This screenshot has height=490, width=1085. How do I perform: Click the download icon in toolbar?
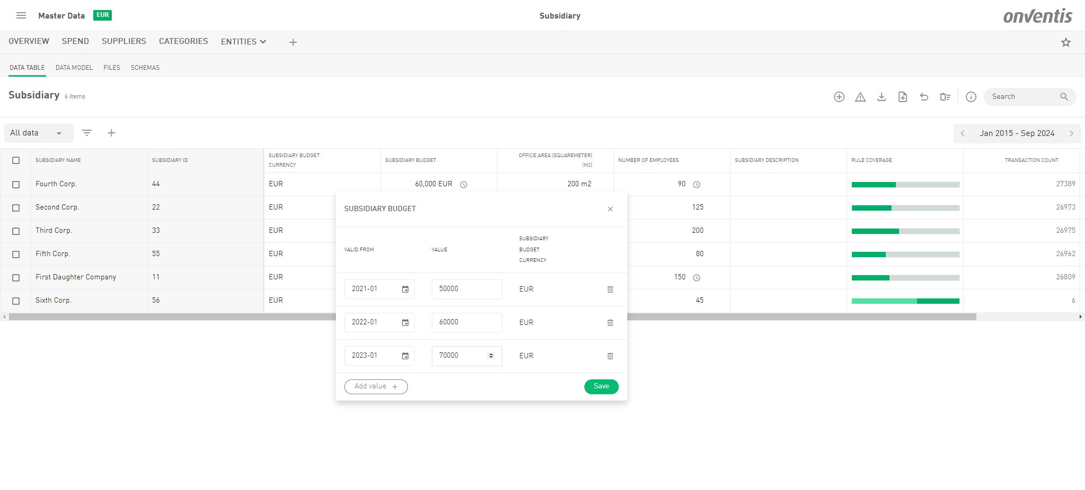tap(882, 97)
